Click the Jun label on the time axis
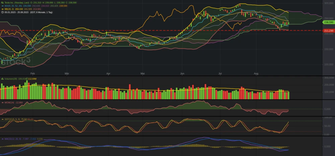 click(182, 73)
